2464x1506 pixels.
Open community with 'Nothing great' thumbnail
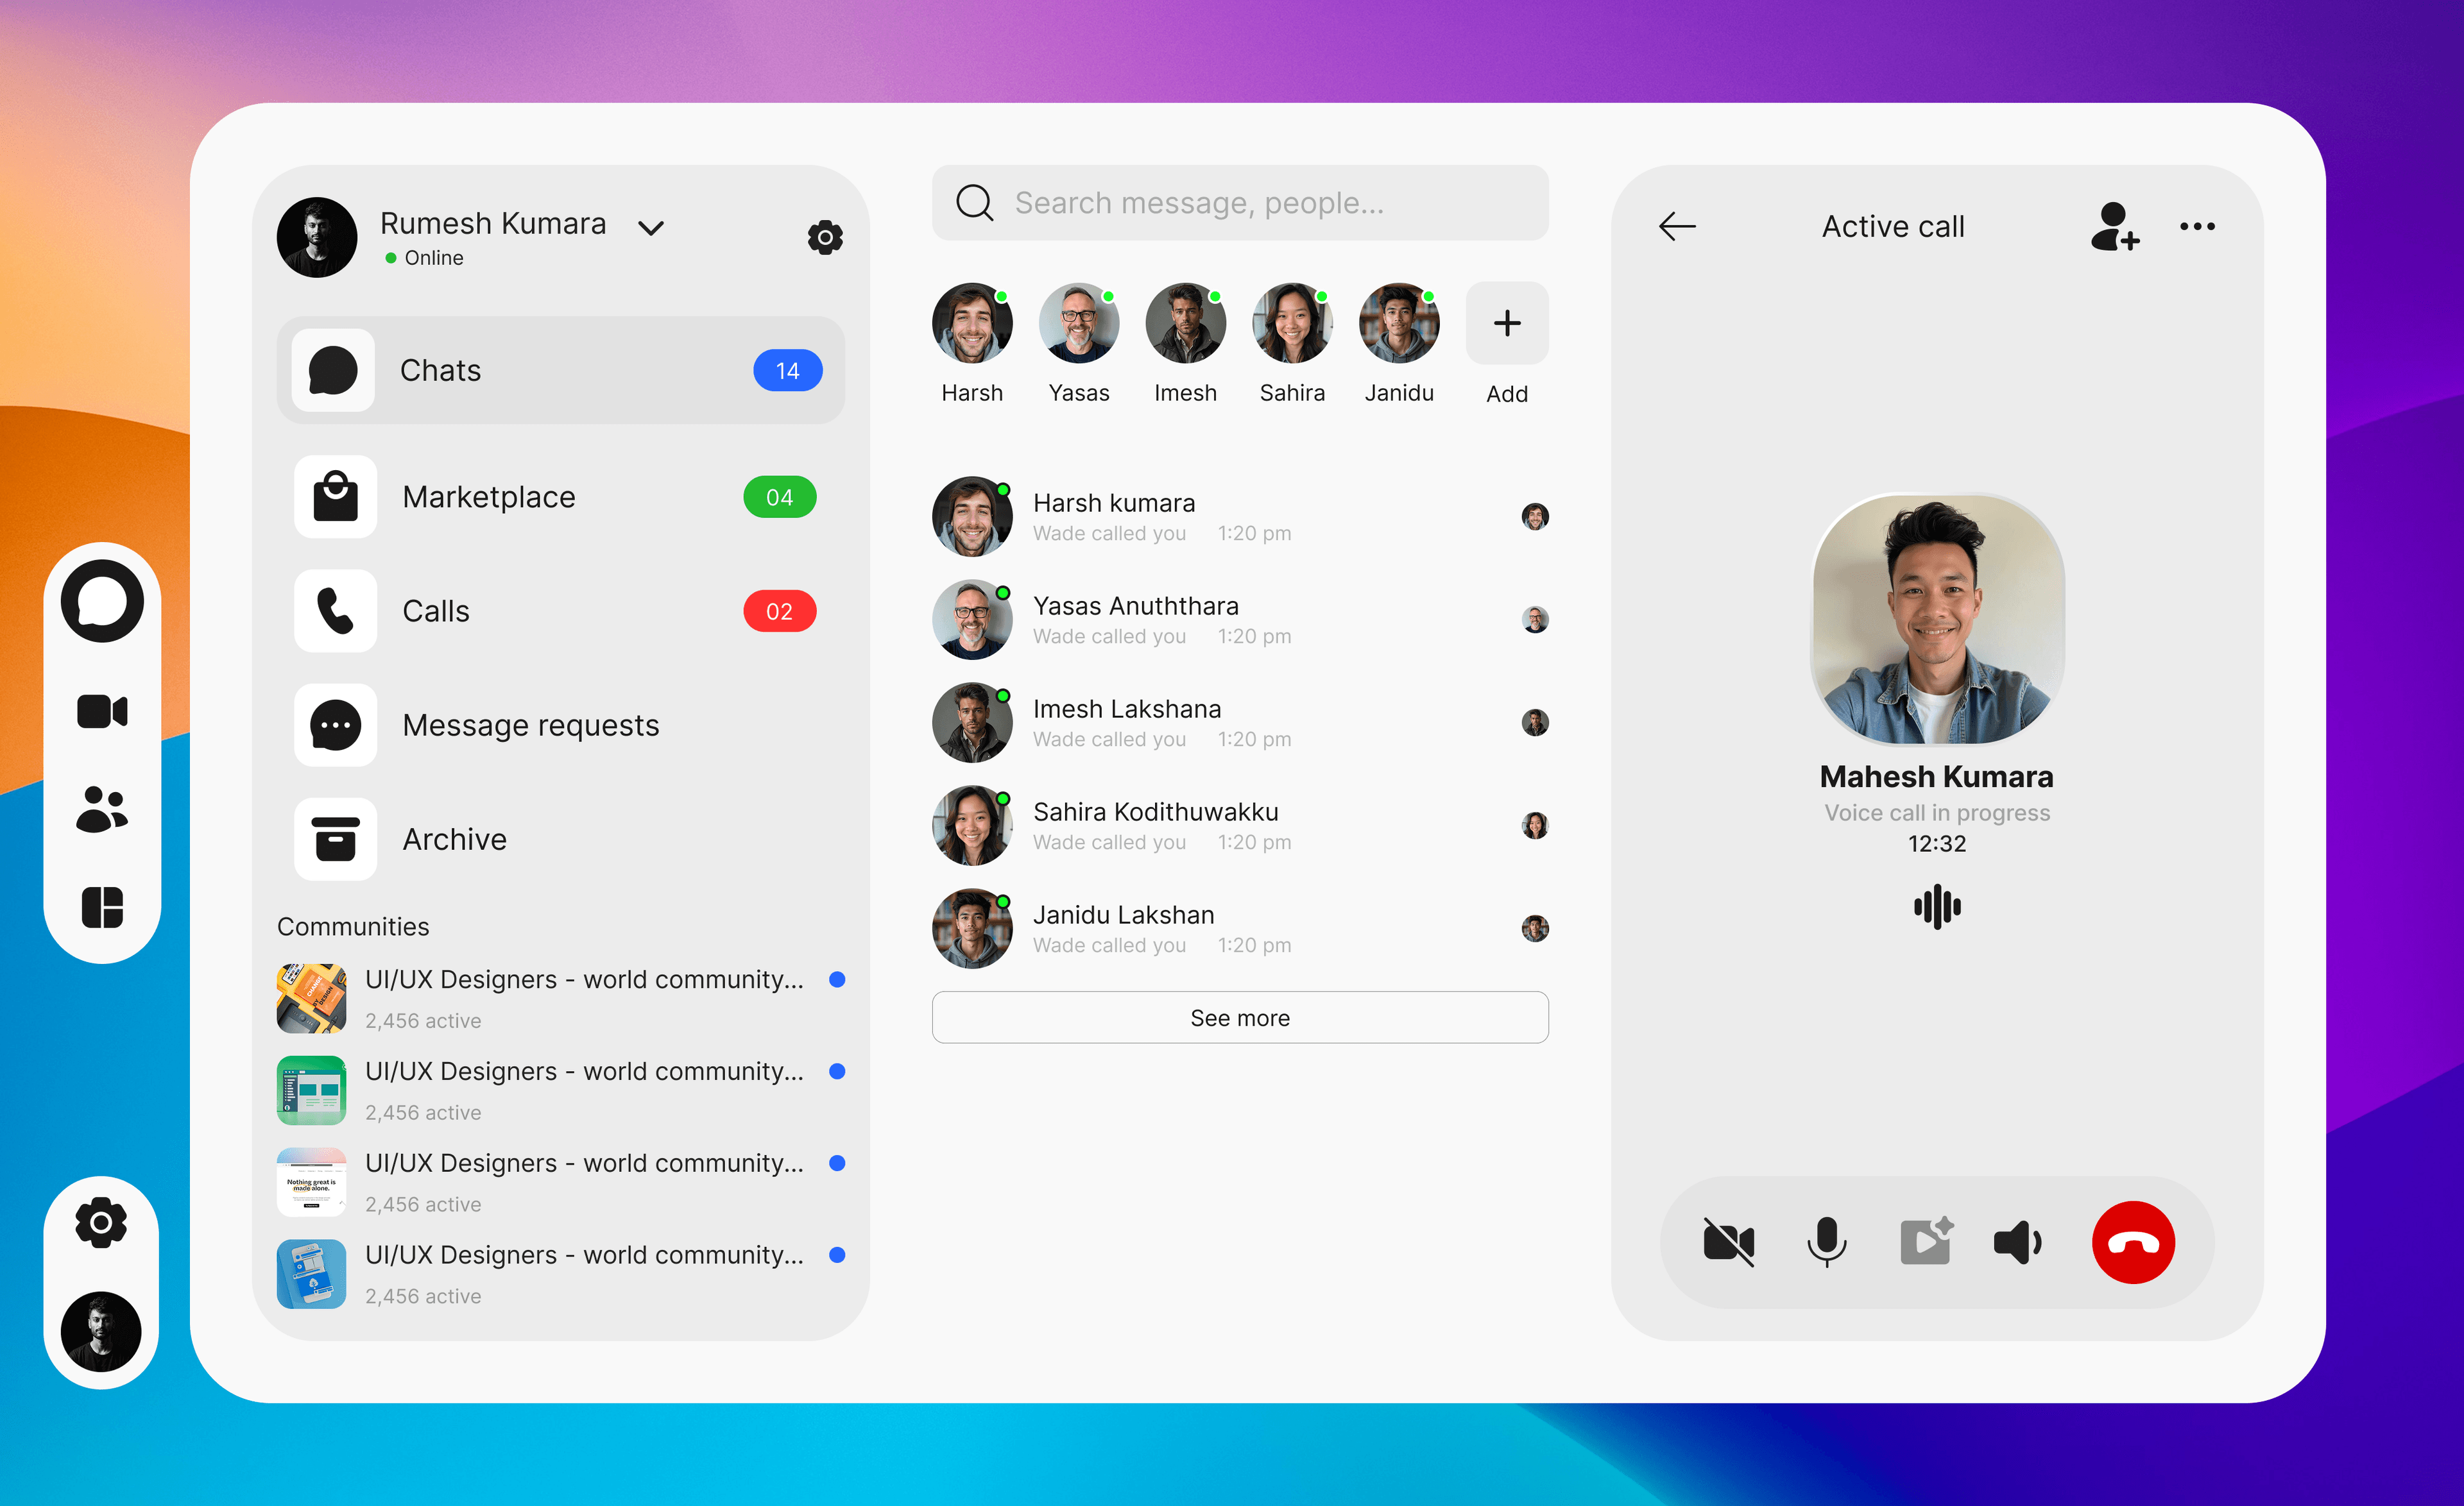561,1182
